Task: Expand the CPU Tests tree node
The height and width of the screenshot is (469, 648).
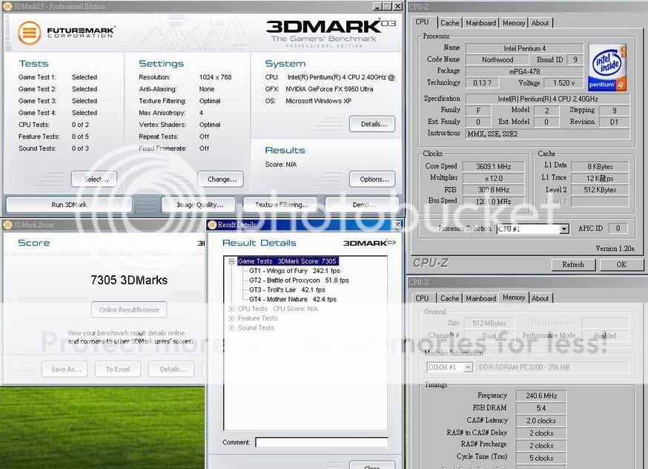Action: (231, 309)
